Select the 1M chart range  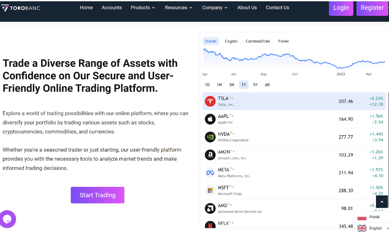[x=219, y=85]
